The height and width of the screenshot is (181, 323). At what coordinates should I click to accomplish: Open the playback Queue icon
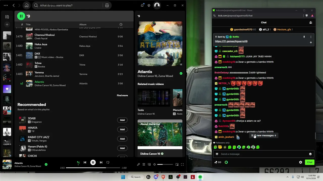click(x=144, y=164)
